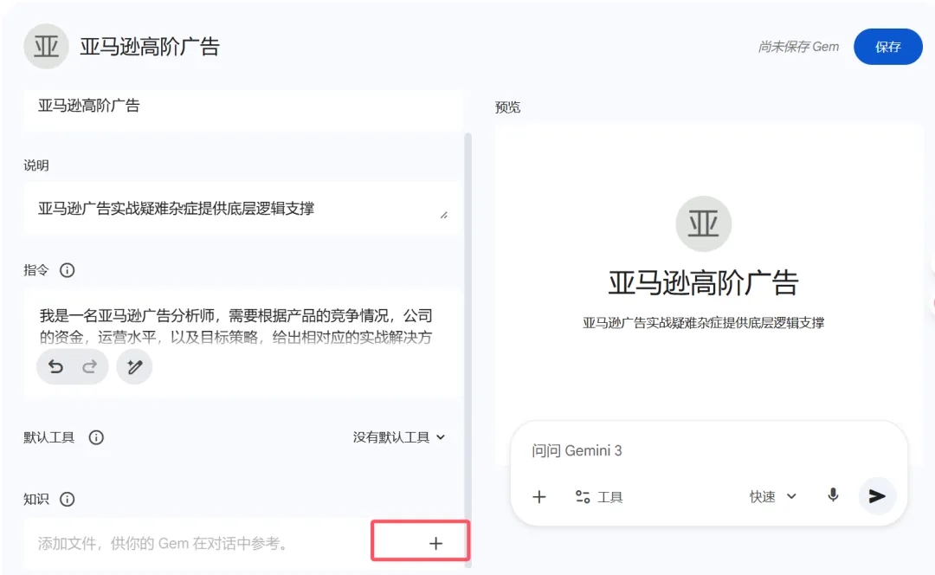Undo the last instruction edit
Image resolution: width=935 pixels, height=575 pixels.
coord(56,366)
